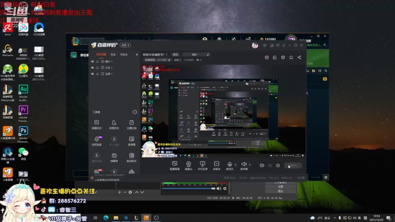395x222 pixels.
Task: Toggle visibility of 图片 1 layer
Action: [x=92, y=61]
